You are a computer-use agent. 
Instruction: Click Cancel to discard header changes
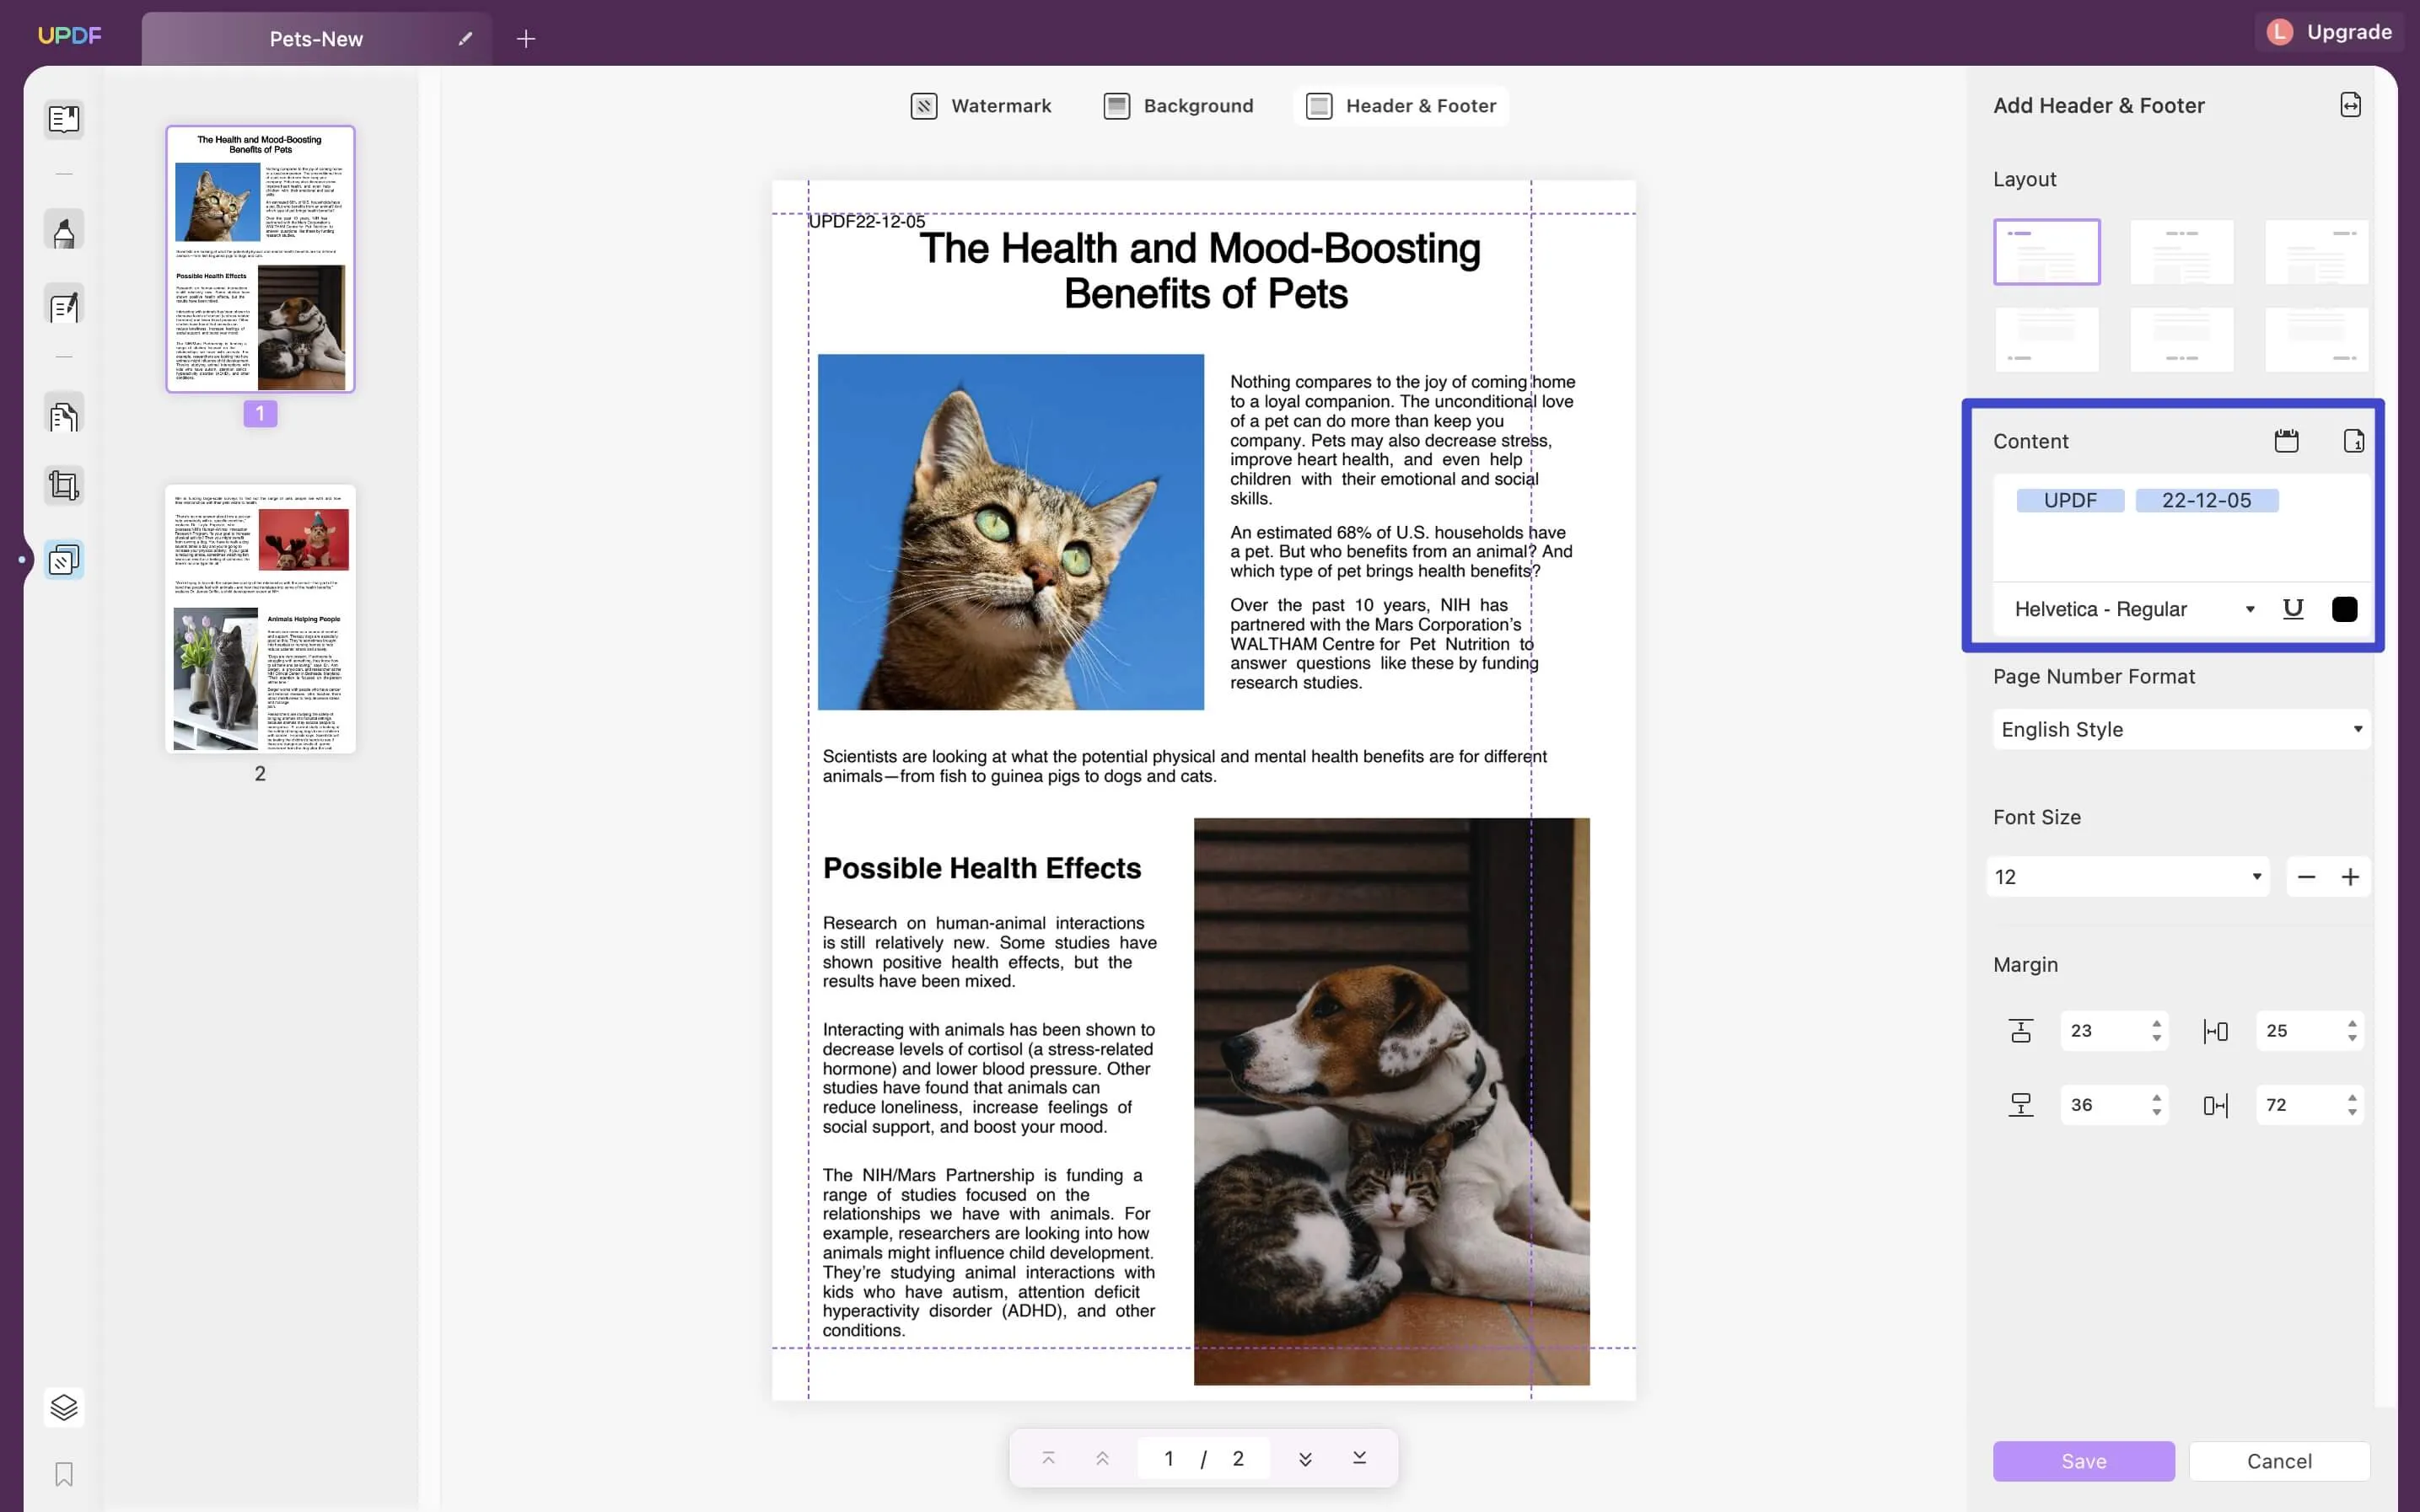click(x=2279, y=1460)
